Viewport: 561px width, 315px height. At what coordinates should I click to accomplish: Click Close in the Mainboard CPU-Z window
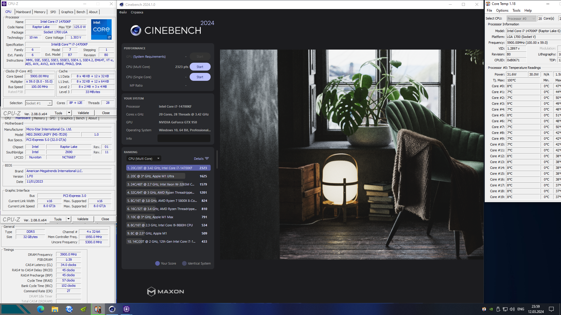click(x=105, y=219)
